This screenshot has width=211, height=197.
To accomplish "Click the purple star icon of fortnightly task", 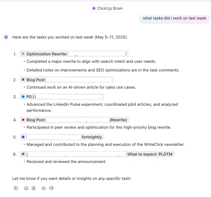I will (23, 137).
